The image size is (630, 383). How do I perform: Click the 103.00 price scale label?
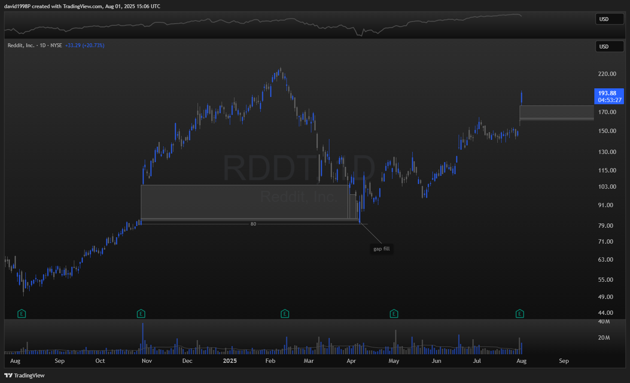607,187
